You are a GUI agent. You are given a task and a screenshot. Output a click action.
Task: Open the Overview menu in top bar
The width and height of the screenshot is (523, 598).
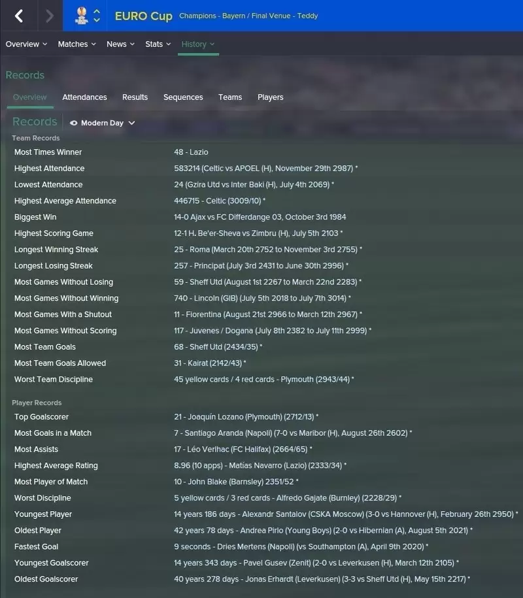[26, 44]
